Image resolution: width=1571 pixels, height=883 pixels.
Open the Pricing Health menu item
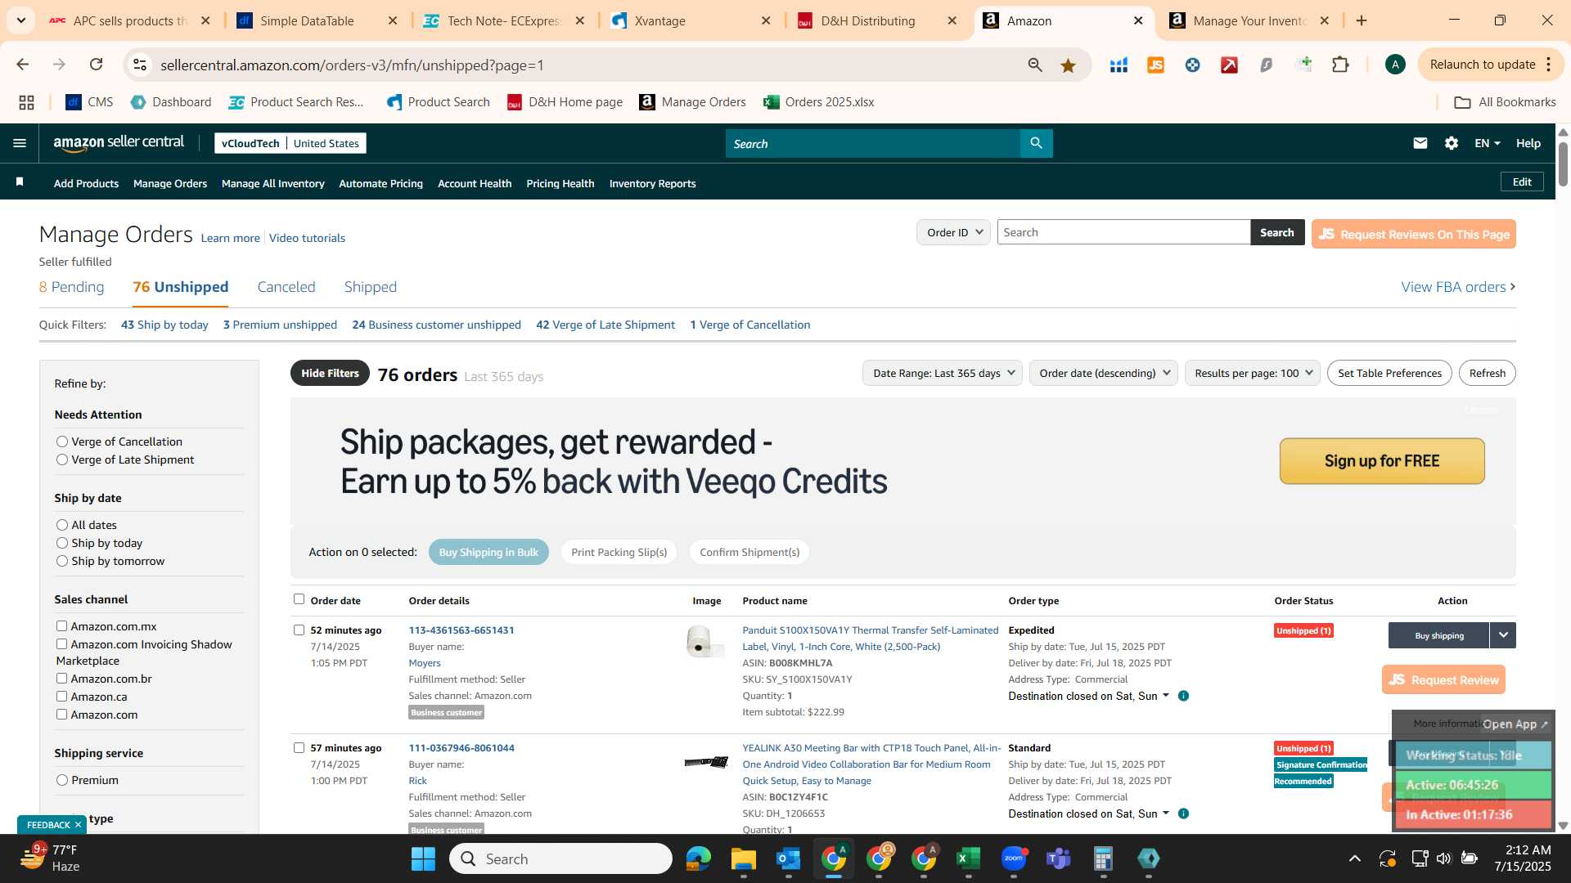(x=560, y=183)
